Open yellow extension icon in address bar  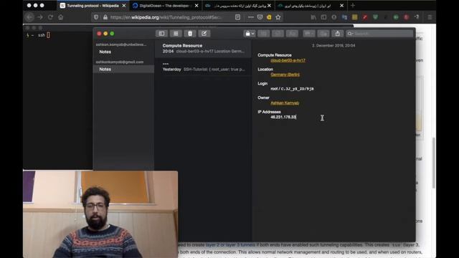(269, 17)
